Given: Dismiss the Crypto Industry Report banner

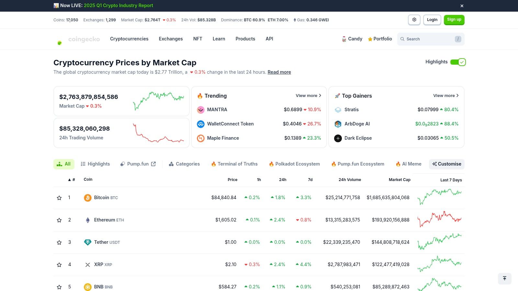Looking at the screenshot, I should 462,6.
